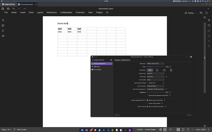Open the Color profile dropdown
Screen dimensions: 212x132
(x=155, y=80)
